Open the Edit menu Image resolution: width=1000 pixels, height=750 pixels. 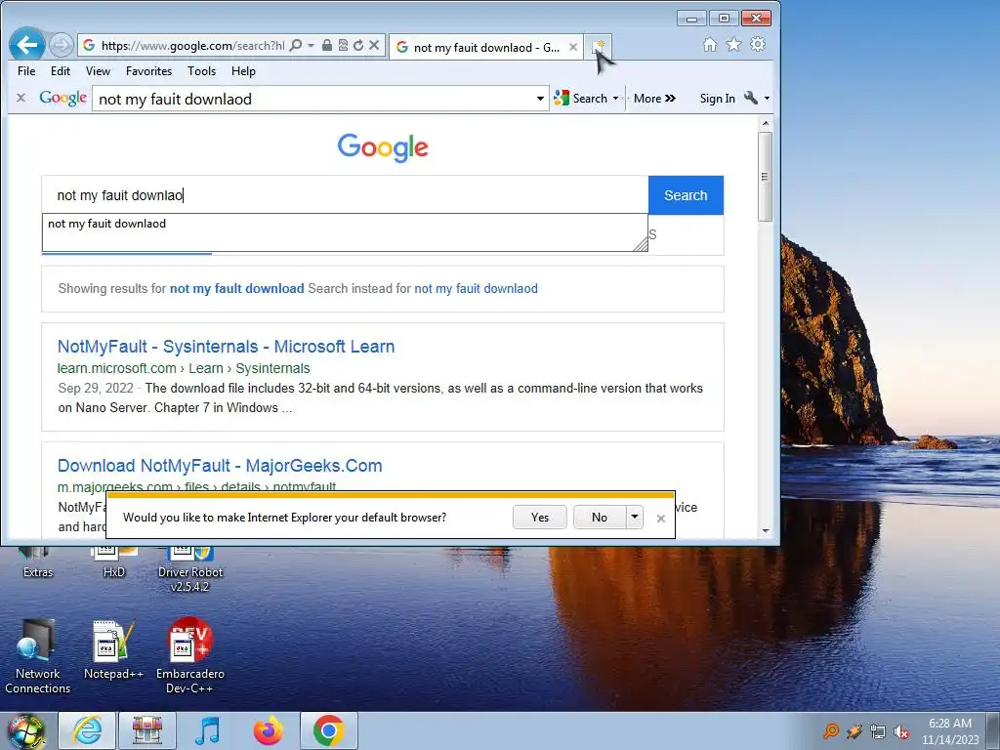[60, 70]
